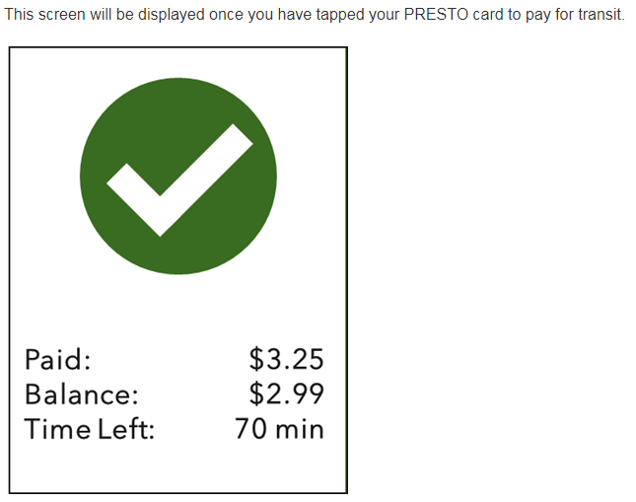Click the 'Balance:' label
636x502 pixels.
click(81, 394)
